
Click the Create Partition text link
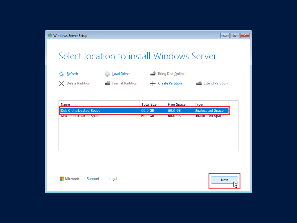[x=170, y=83]
